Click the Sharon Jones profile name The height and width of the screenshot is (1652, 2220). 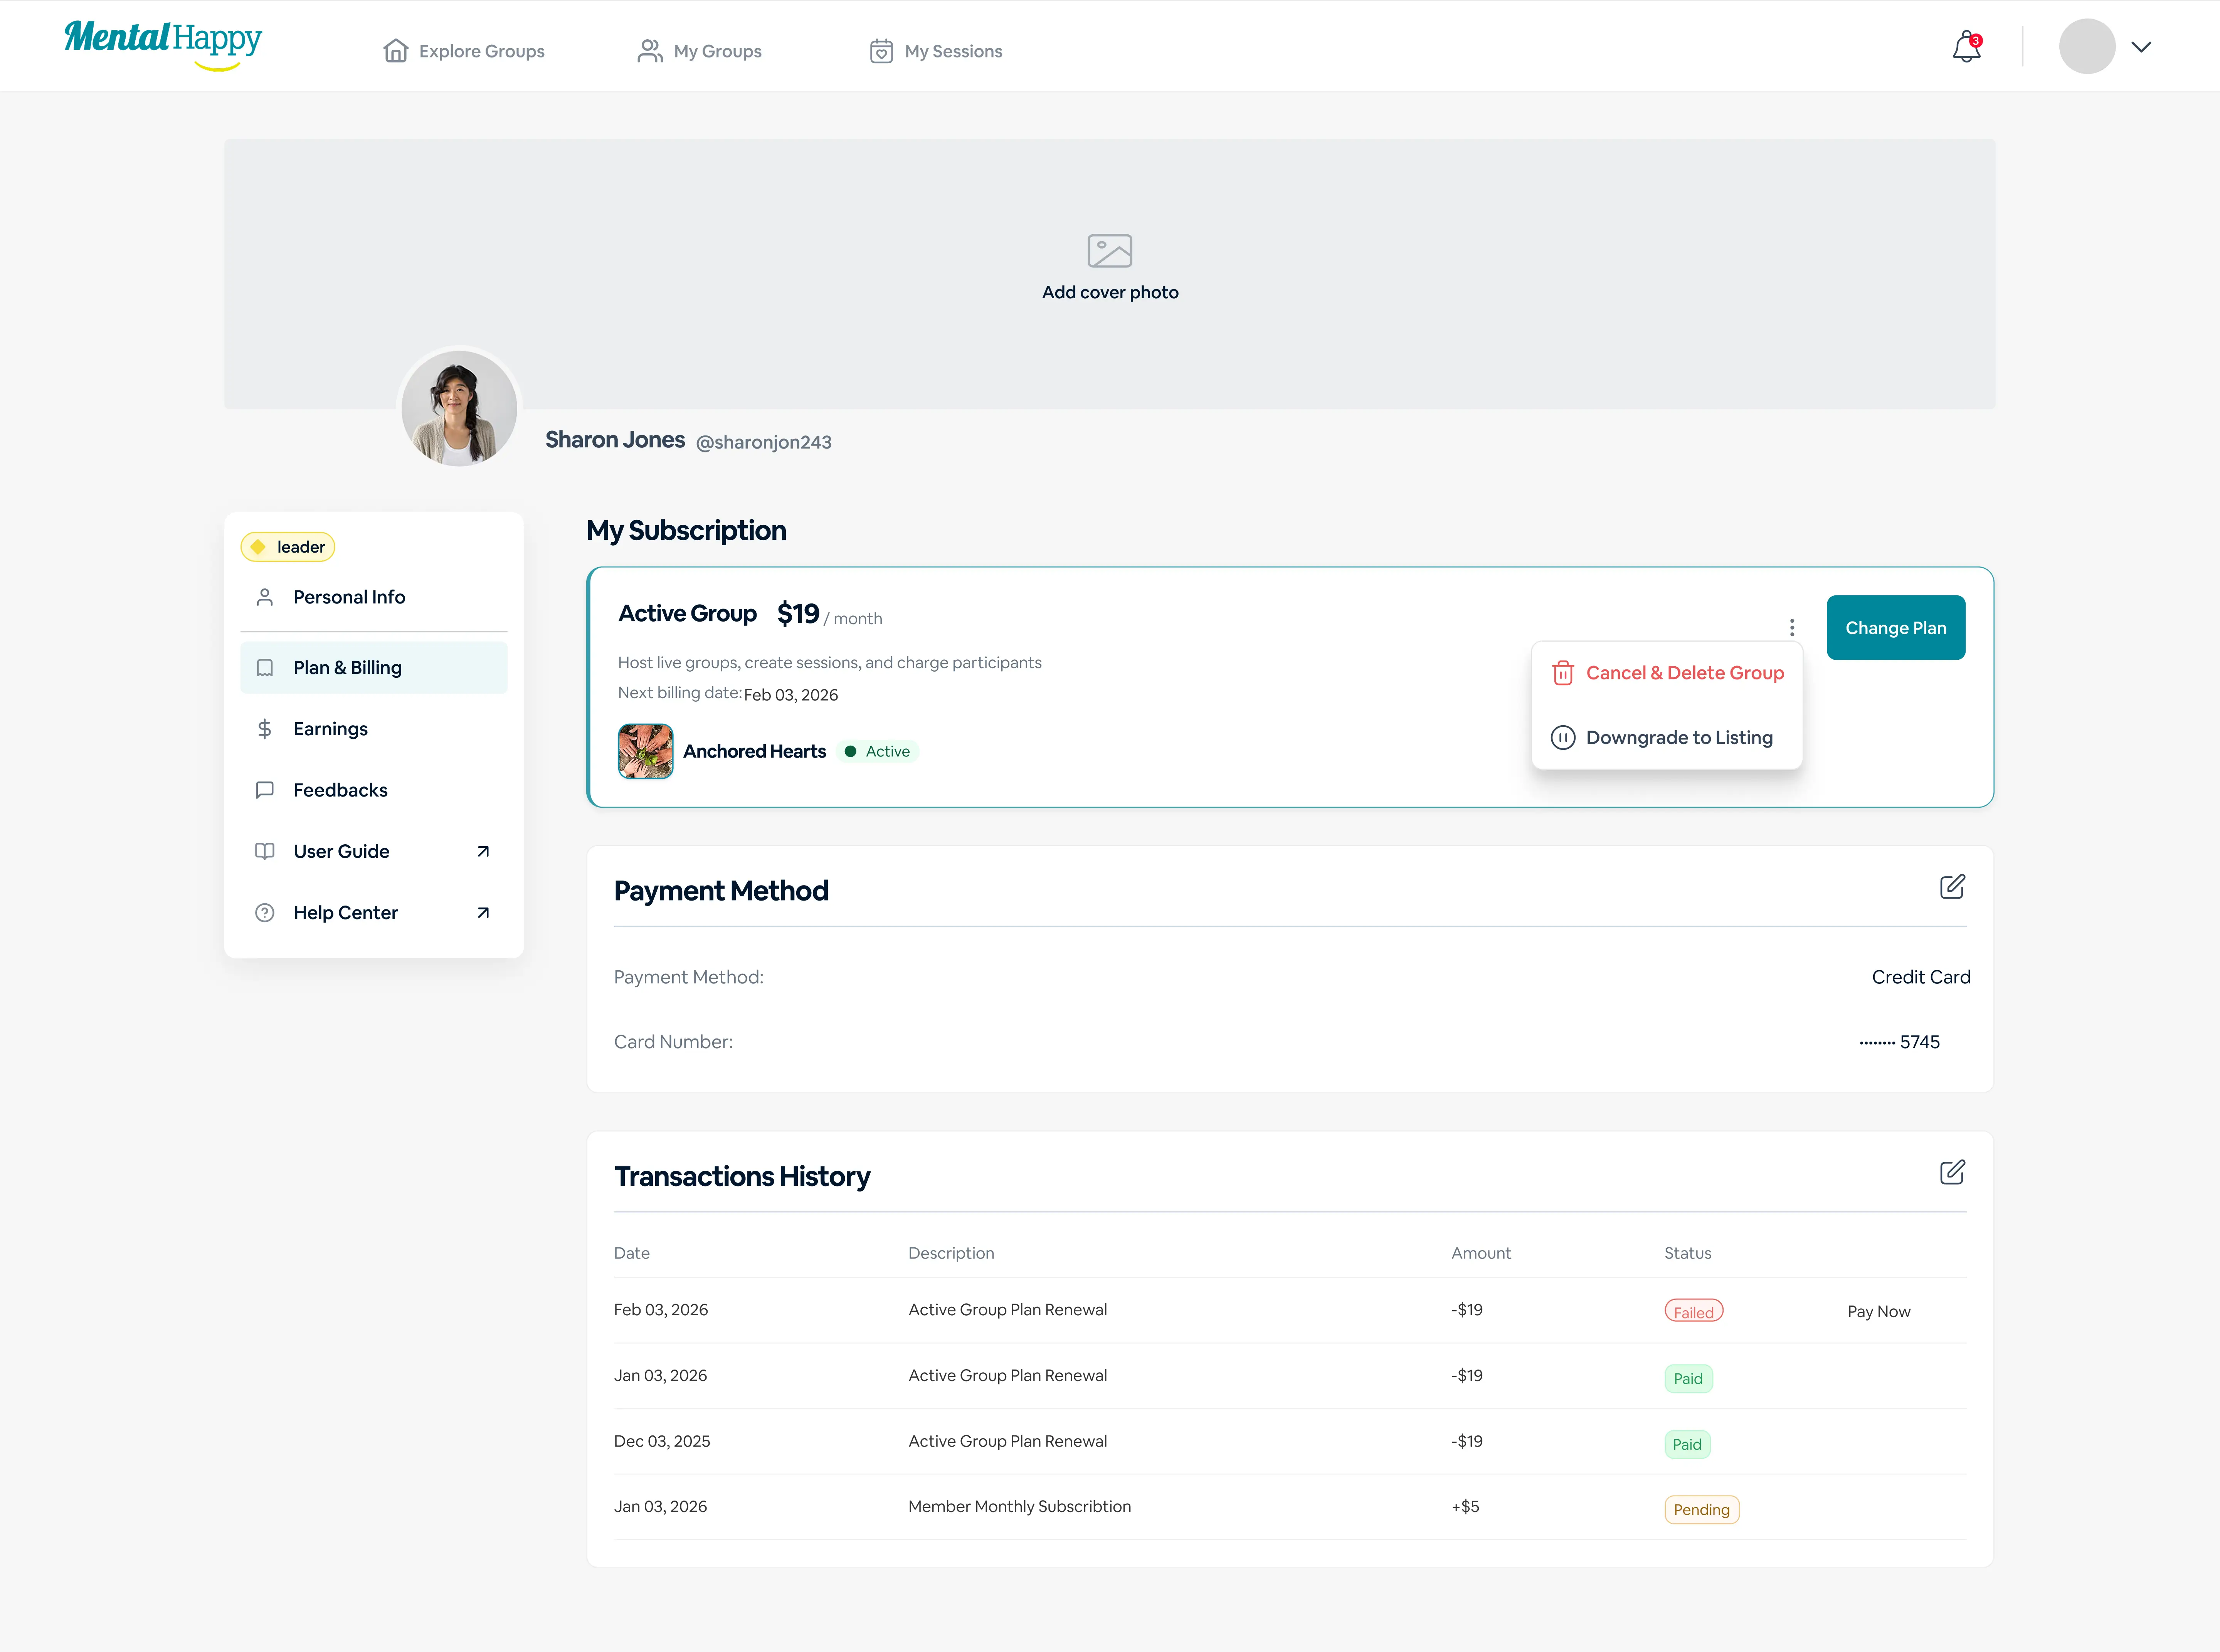tap(615, 440)
